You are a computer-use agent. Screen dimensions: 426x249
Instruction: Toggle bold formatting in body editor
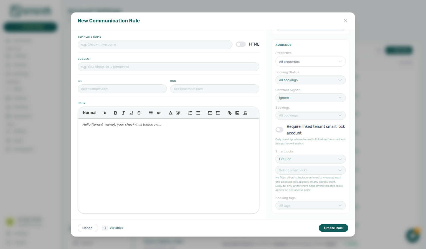(x=116, y=113)
